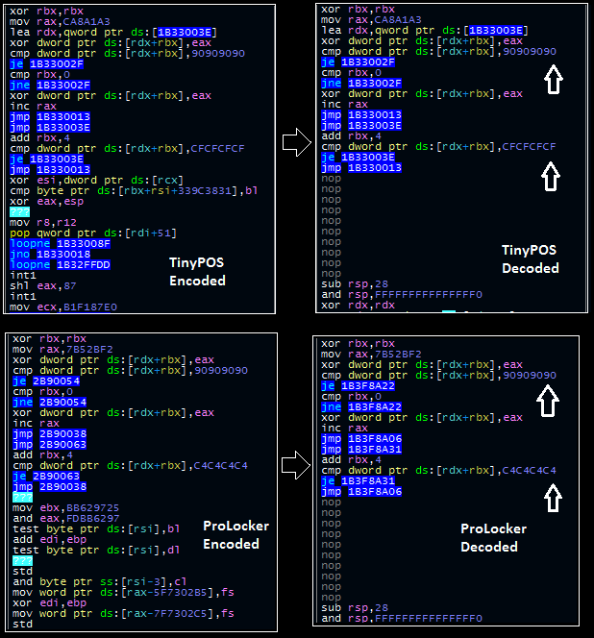Select 'je 1B33003E' in TinyPOS Decoded panel
Image resolution: width=594 pixels, height=638 pixels.
(x=359, y=157)
